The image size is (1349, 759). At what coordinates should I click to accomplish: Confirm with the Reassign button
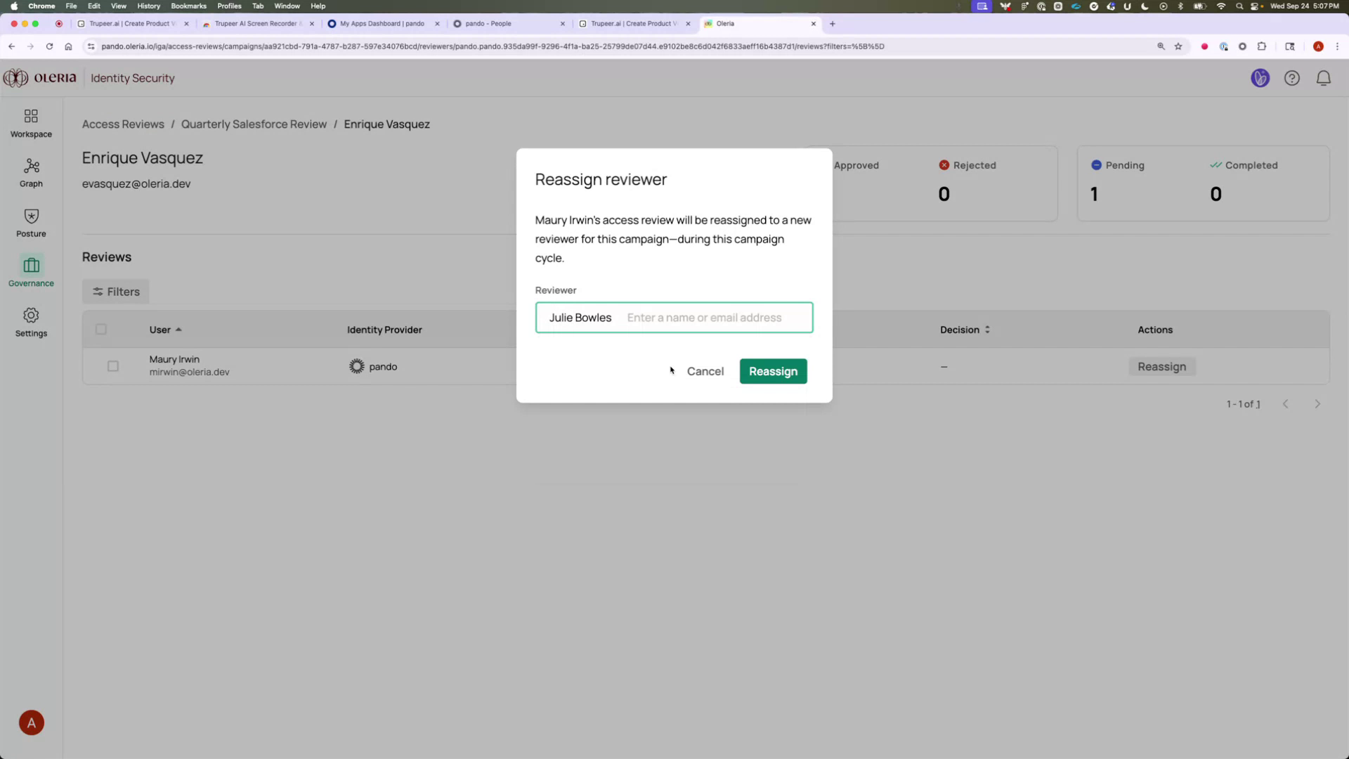(773, 371)
